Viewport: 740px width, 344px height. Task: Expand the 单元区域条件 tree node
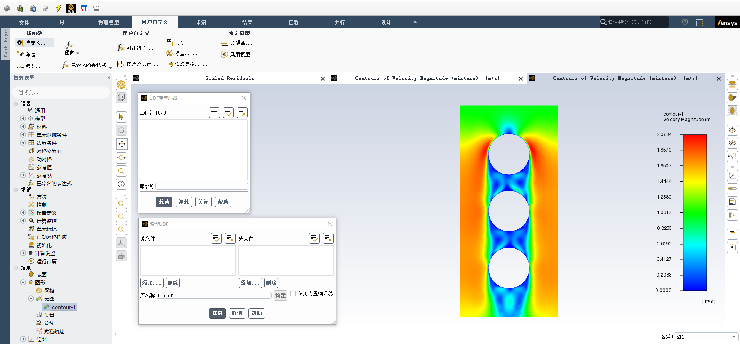pos(23,135)
